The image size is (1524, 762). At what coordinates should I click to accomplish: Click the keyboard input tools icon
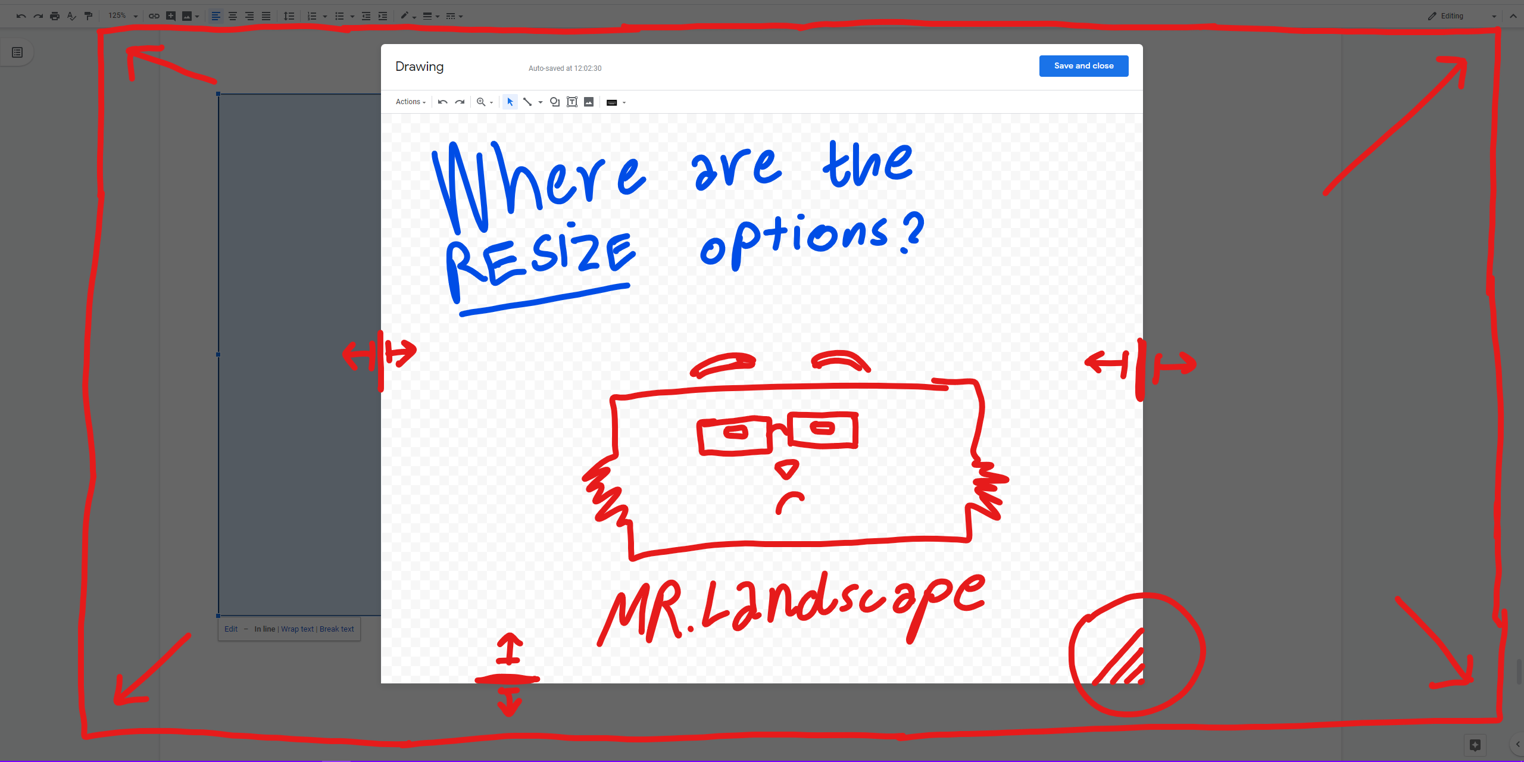611,102
